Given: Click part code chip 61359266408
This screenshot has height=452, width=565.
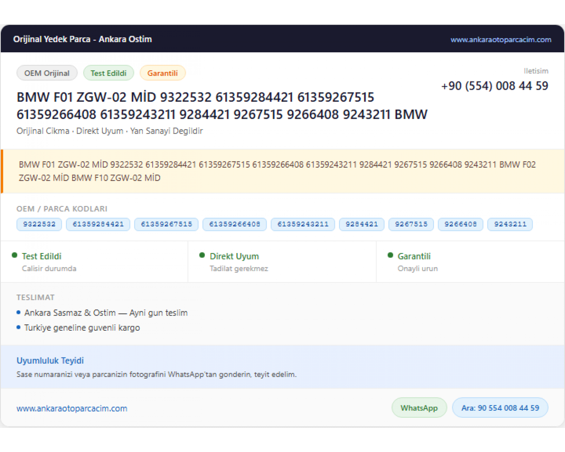Looking at the screenshot, I should pos(235,224).
